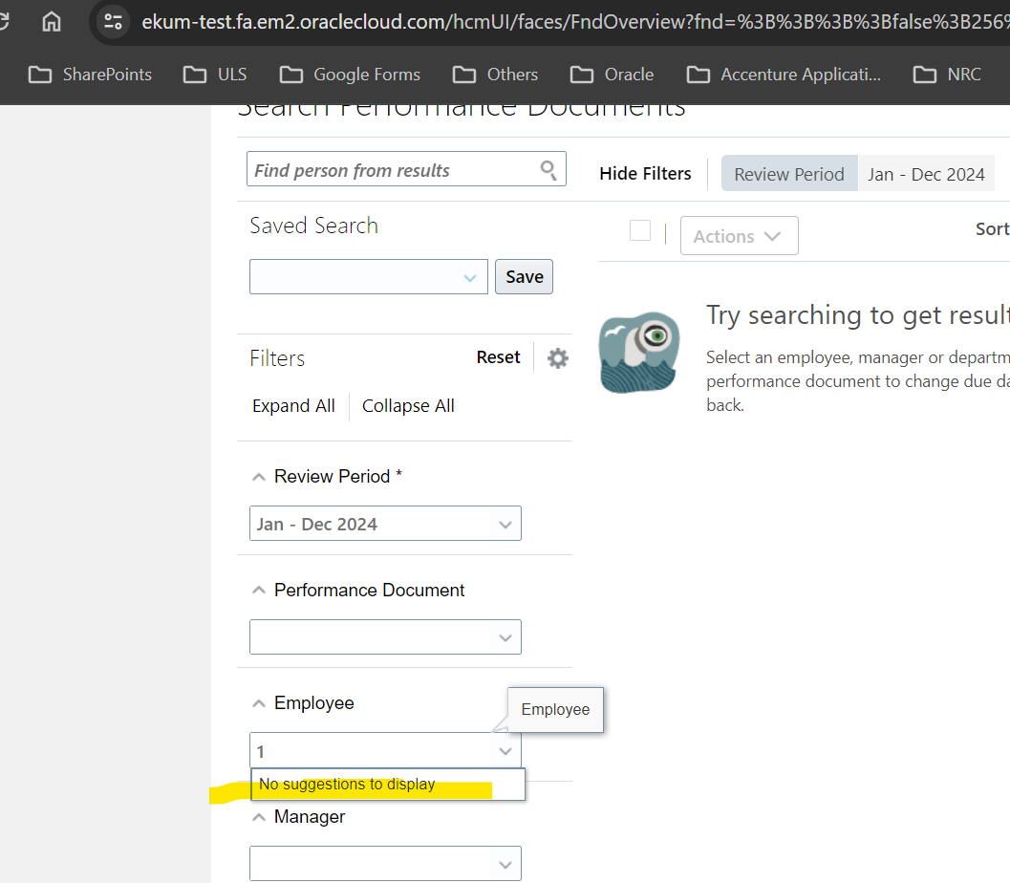Screen dimensions: 1010x883
Task: Click the Oracle bookmarks folder icon
Action: tap(580, 74)
